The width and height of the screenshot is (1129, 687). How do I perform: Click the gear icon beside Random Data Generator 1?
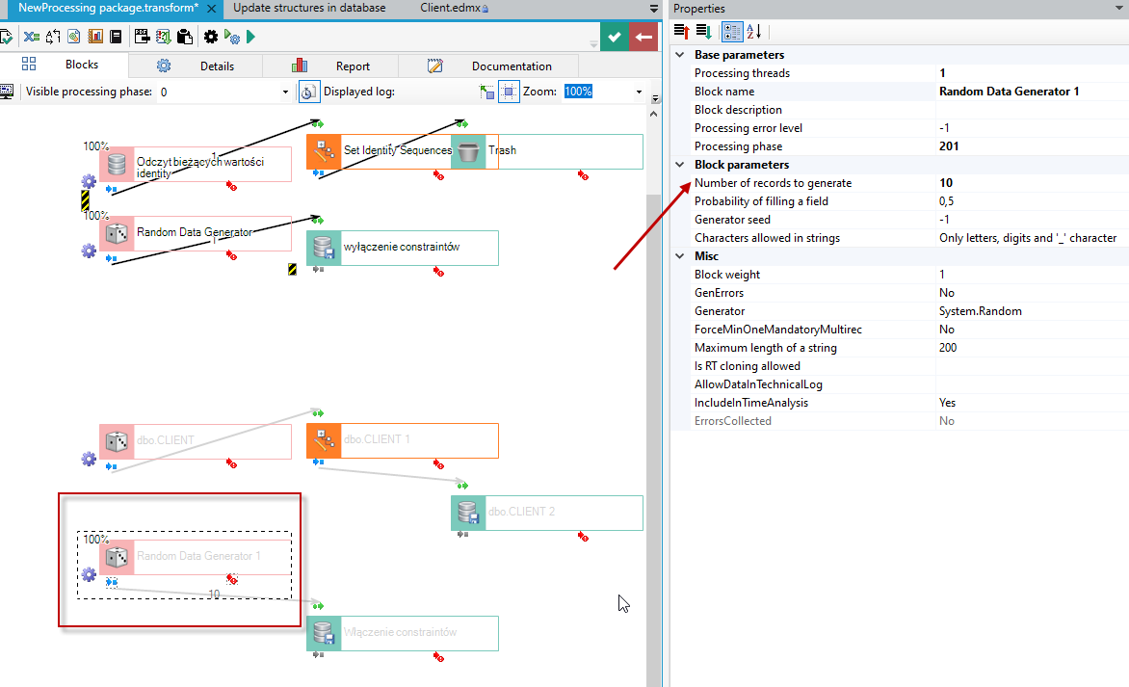coord(89,574)
